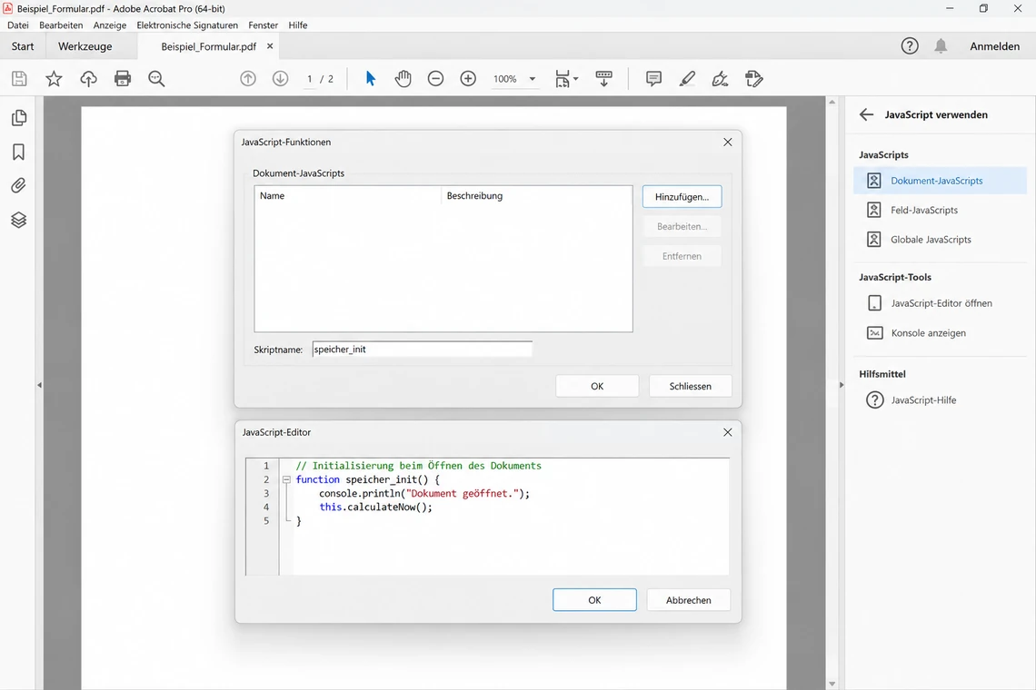Select Dokument-JavaScripts in side panel
The height and width of the screenshot is (690, 1036).
(941, 181)
